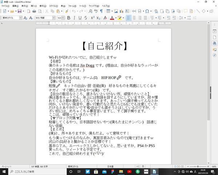218x175 pixels.
Task: Click 日本語 language in status bar
Action: click(x=110, y=167)
